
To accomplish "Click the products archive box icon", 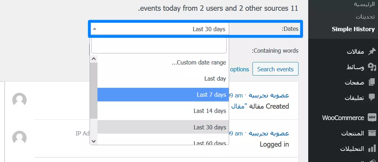I will [x=372, y=133].
